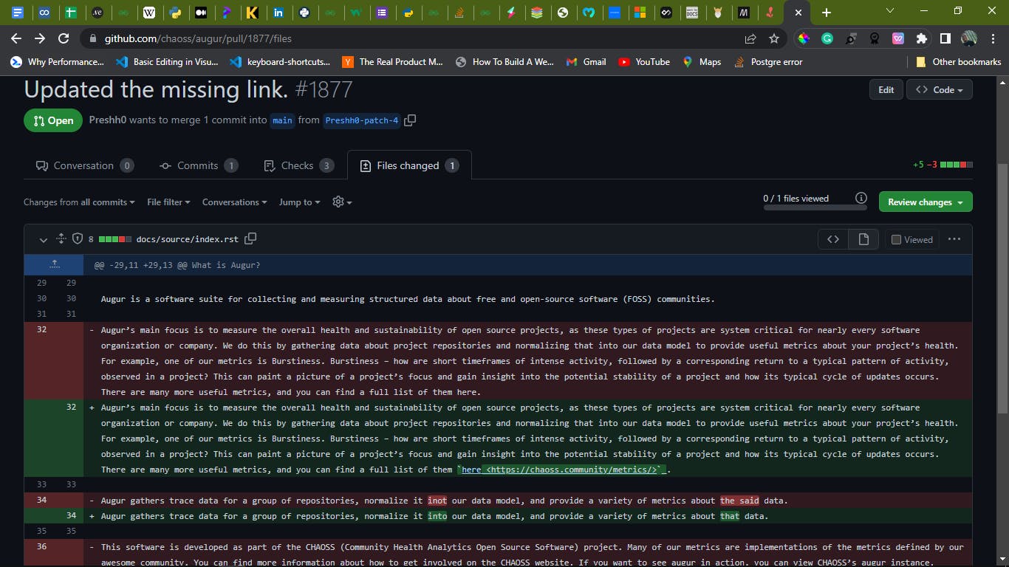The height and width of the screenshot is (567, 1009).
Task: Show rich diff view of index.rst
Action: (x=863, y=239)
